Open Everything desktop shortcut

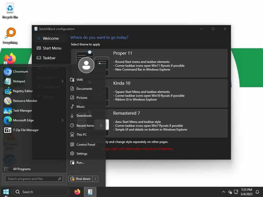(x=10, y=36)
